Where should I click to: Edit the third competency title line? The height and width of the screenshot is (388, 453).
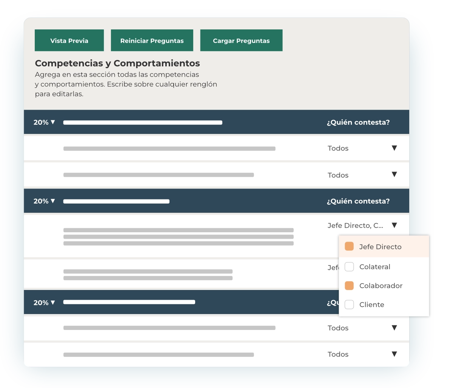129,302
